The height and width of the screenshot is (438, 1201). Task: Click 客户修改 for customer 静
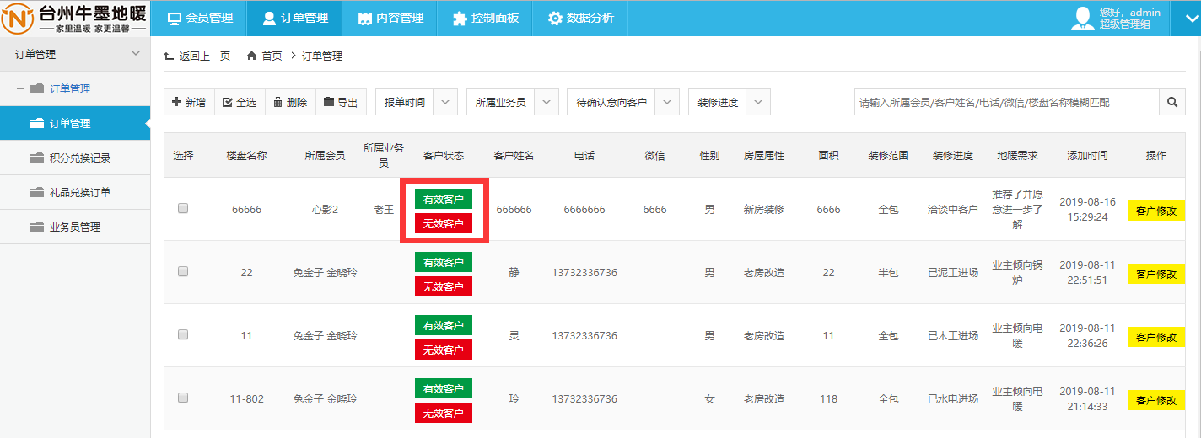(x=1156, y=274)
